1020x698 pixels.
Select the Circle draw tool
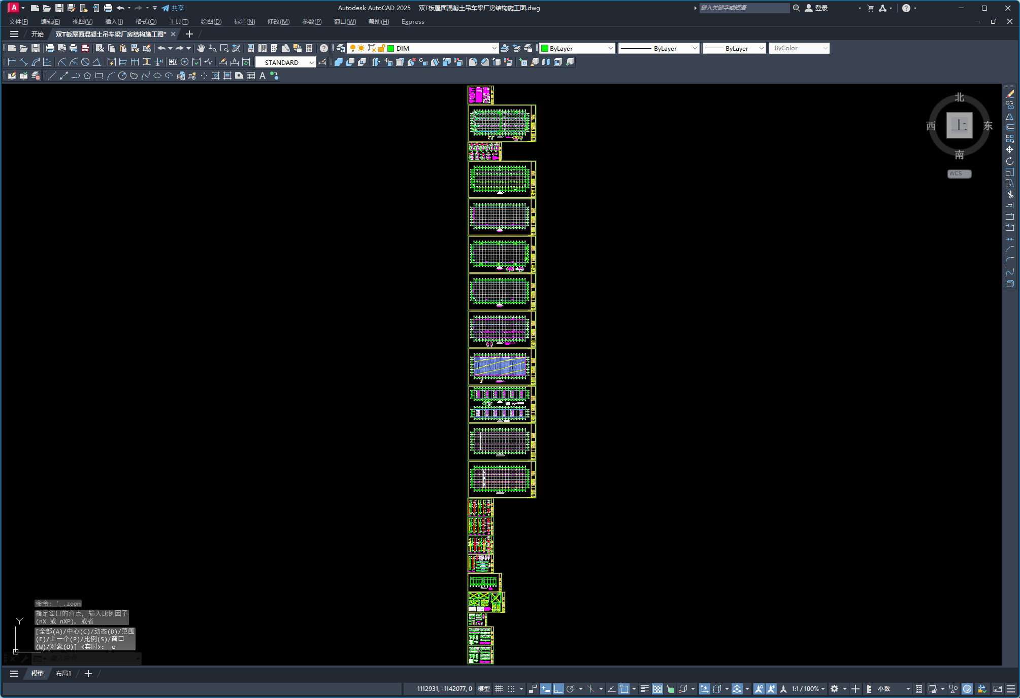coord(122,76)
